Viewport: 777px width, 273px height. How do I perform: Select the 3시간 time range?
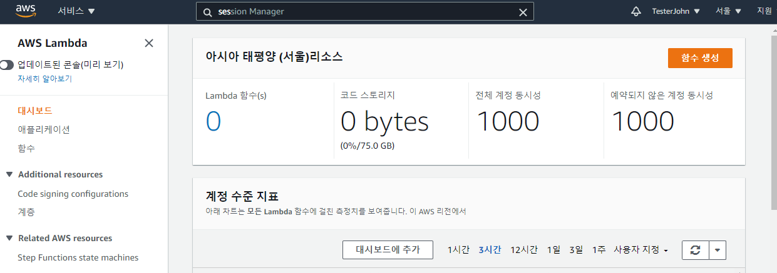(490, 250)
